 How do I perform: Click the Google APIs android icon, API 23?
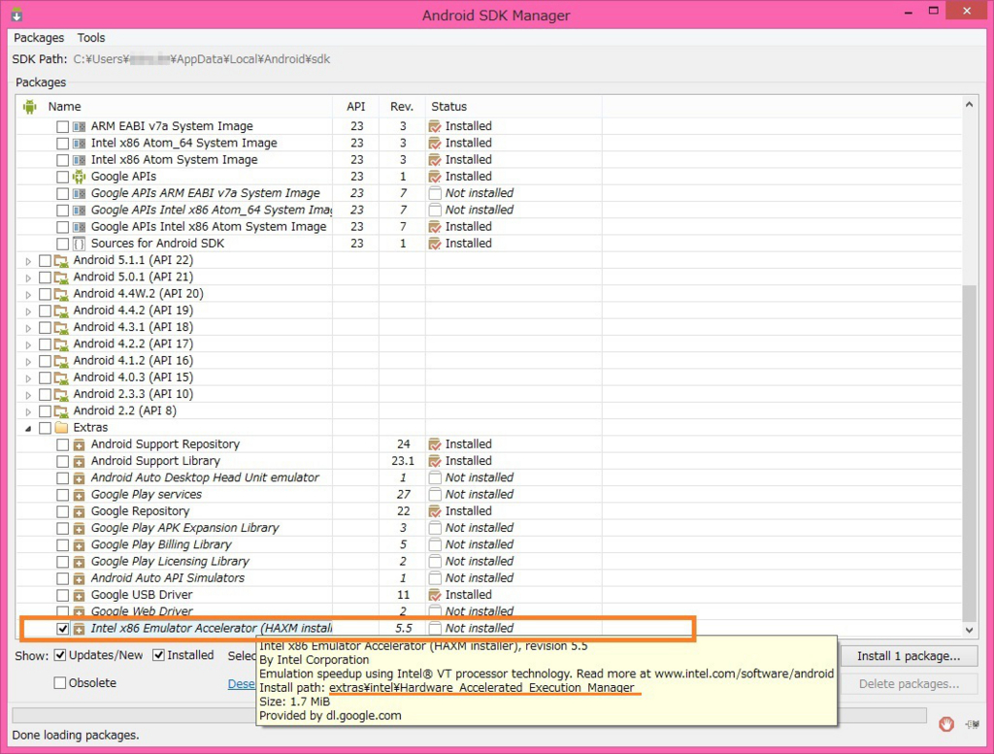[79, 177]
